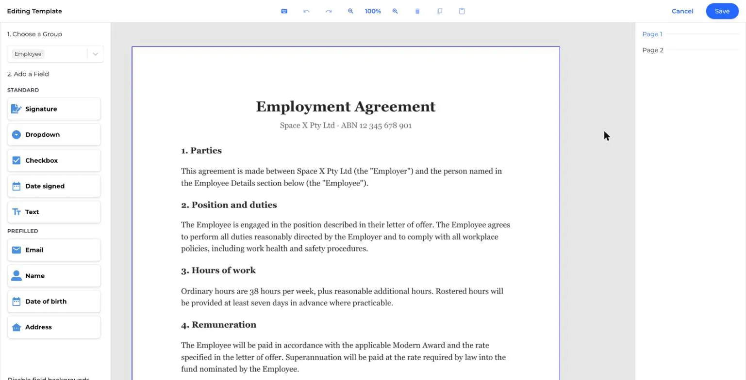Add a Signature field

point(54,109)
